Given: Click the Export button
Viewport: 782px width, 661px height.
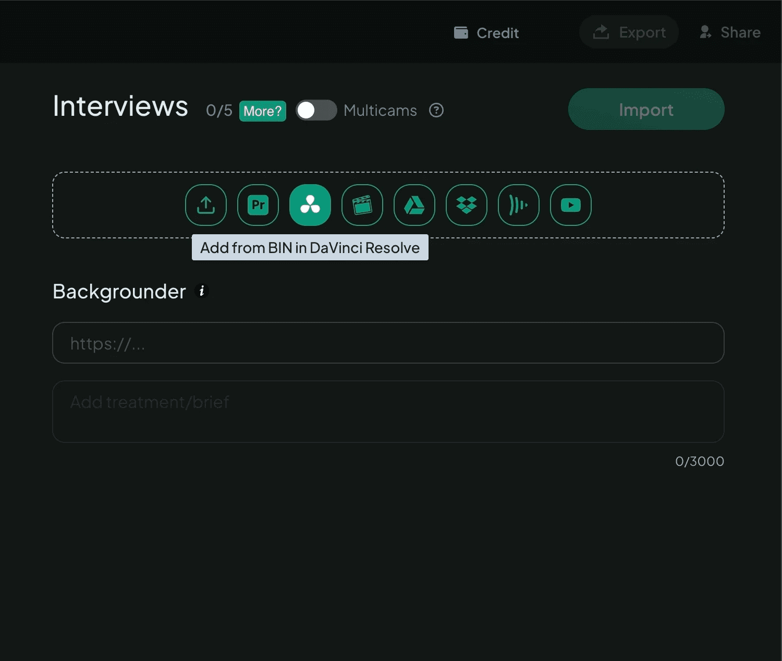Looking at the screenshot, I should 629,32.
